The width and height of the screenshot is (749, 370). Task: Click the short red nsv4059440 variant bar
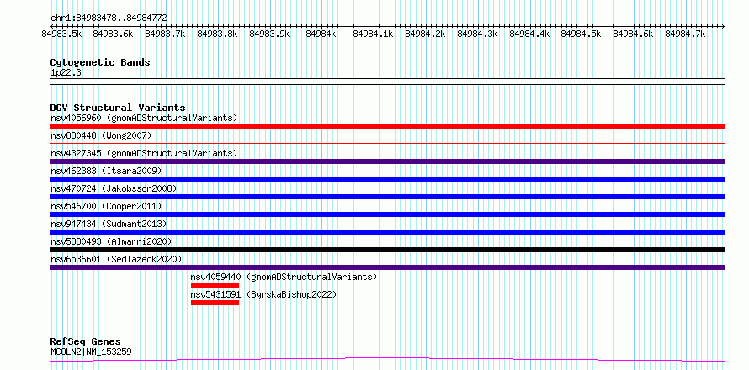click(x=215, y=285)
